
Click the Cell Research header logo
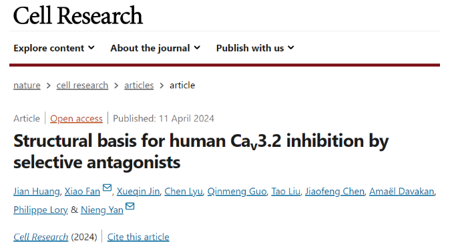[77, 15]
